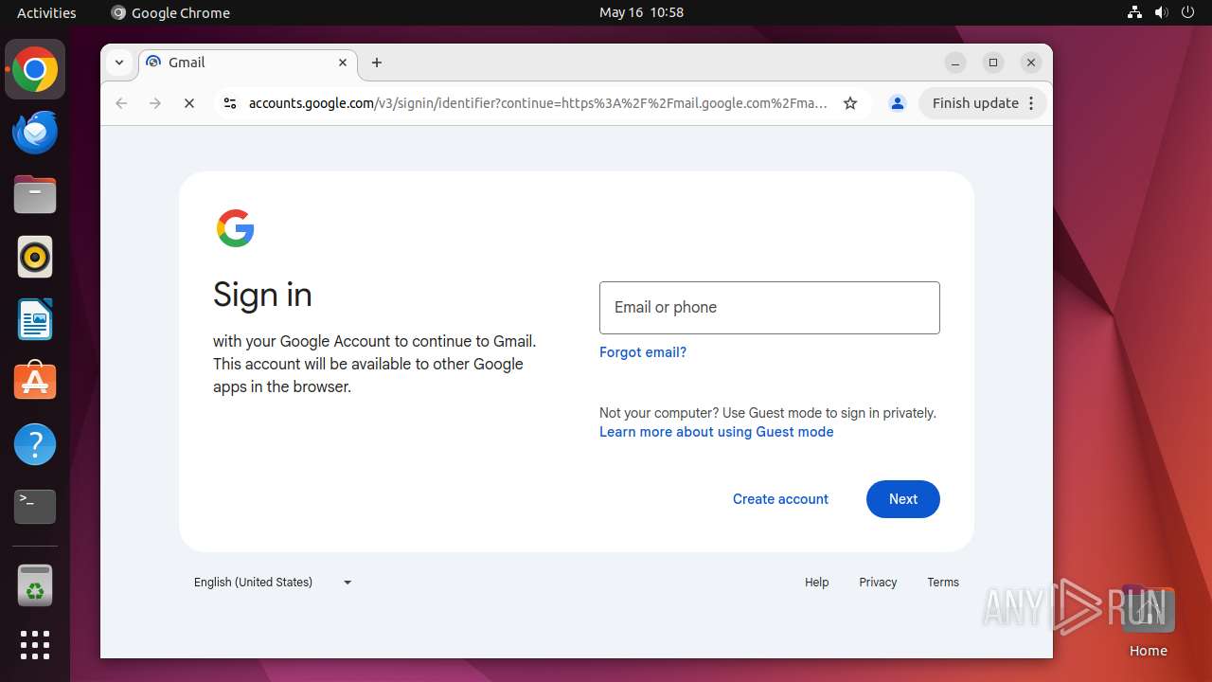Viewport: 1212px width, 682px height.
Task: Open the clock and calendar menu
Action: [x=641, y=12]
